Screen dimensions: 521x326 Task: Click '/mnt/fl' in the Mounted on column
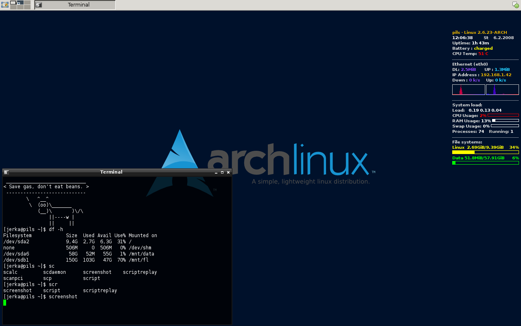138,260
